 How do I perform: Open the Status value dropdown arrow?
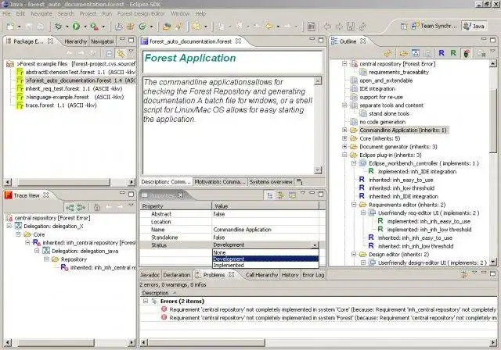(315, 245)
